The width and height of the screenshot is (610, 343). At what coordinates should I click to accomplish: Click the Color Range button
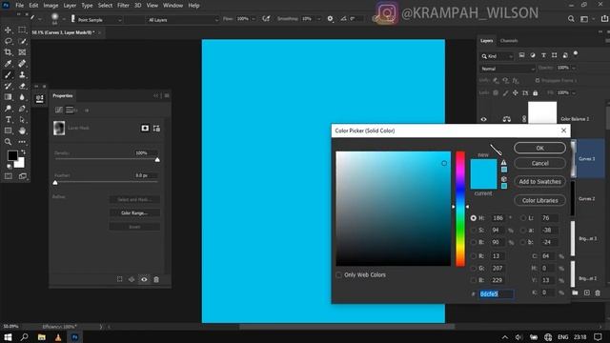click(x=134, y=213)
